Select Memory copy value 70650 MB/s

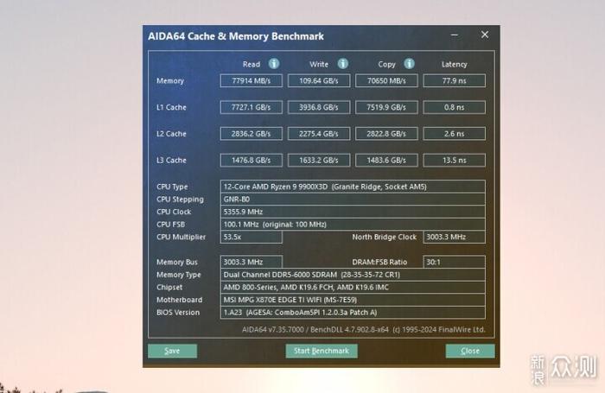386,81
